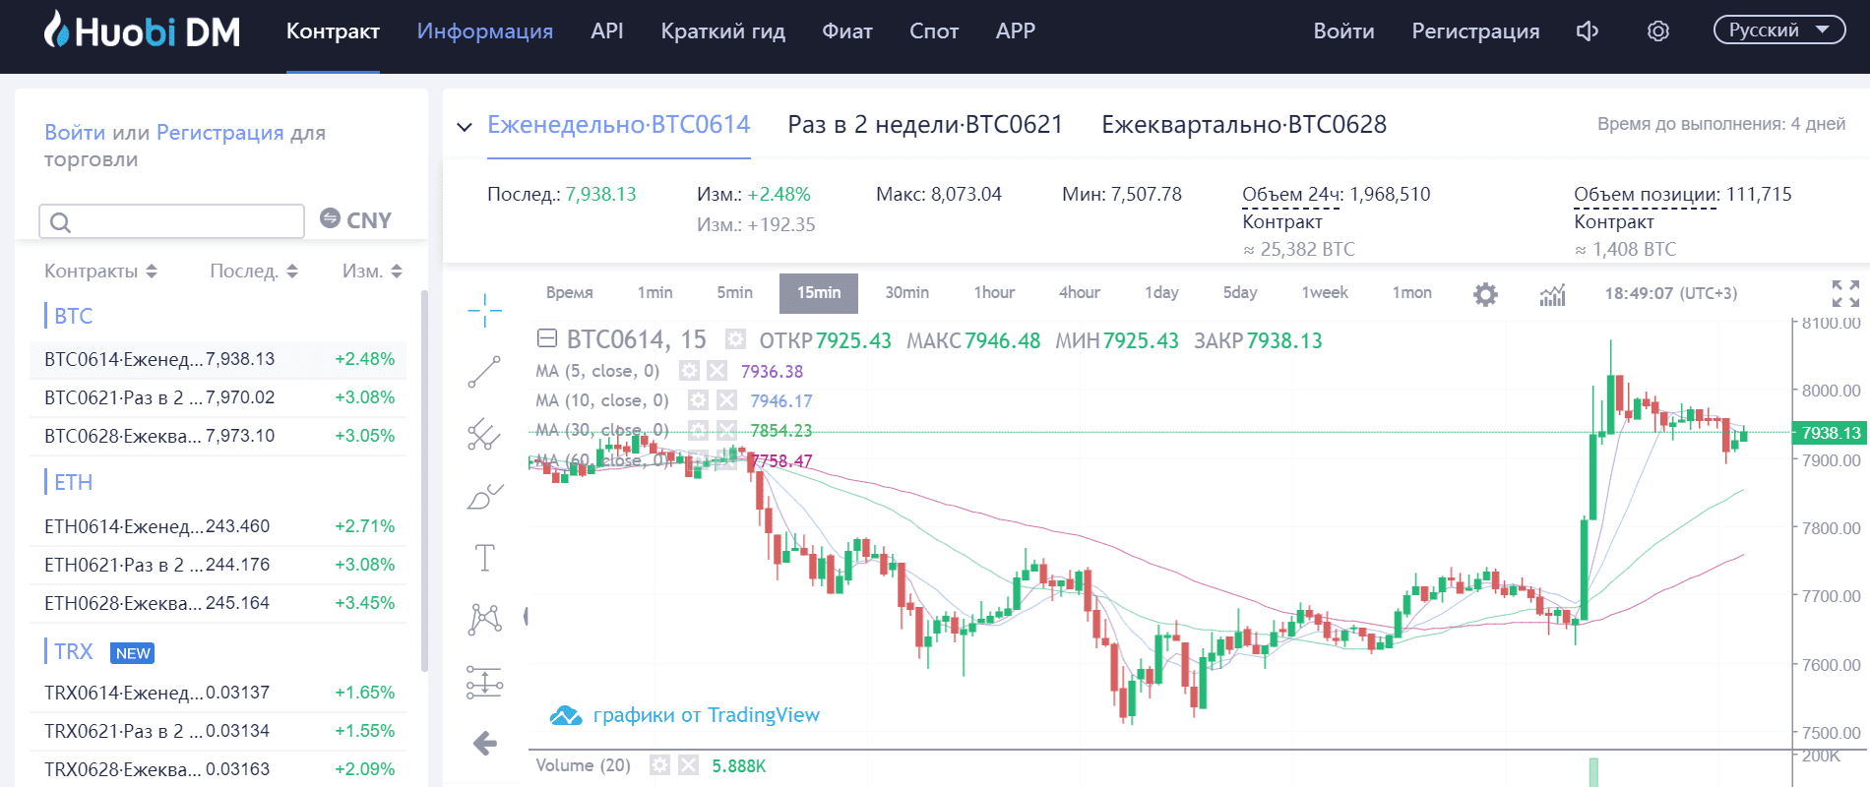
Task: Click Регистрация in top navigation
Action: point(1476,31)
